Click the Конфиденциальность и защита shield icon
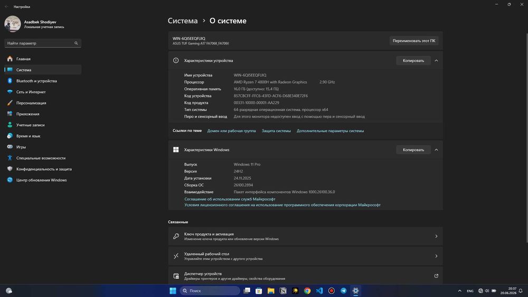The width and height of the screenshot is (528, 297). 10,169
